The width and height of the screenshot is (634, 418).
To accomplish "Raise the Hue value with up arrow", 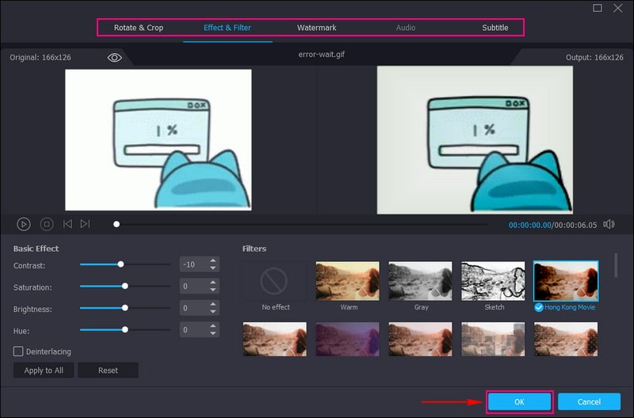I will coord(212,325).
